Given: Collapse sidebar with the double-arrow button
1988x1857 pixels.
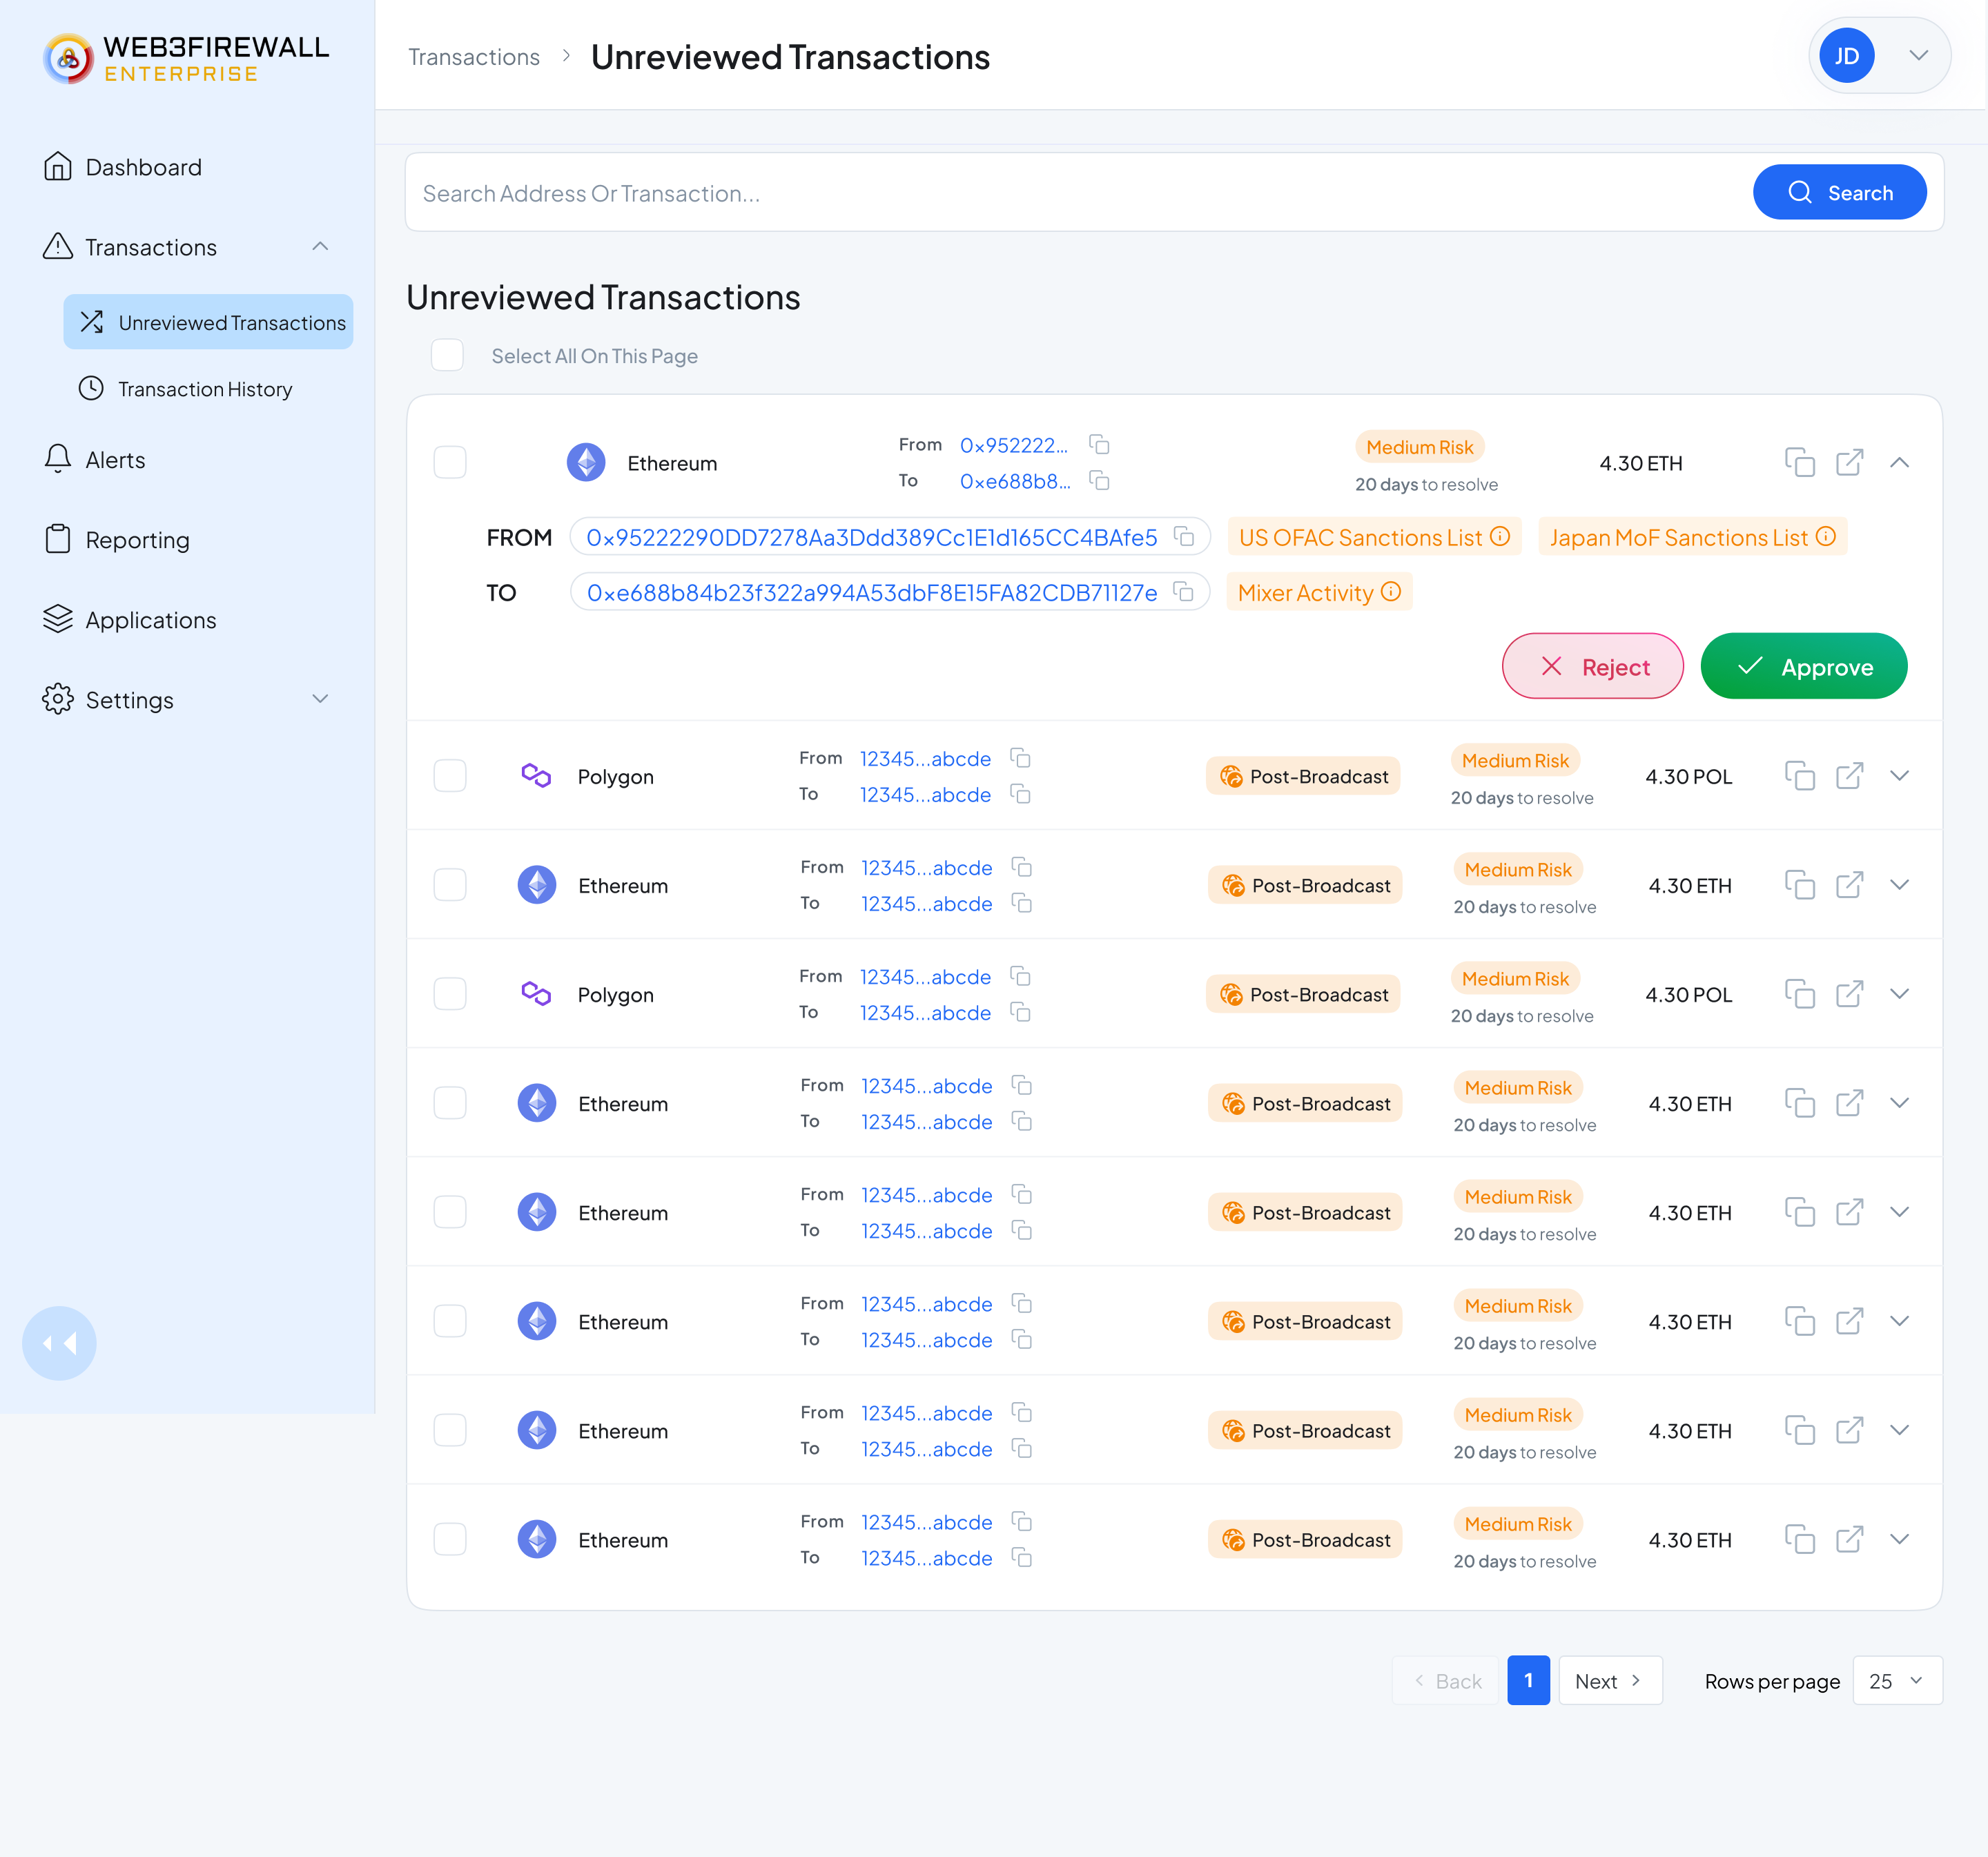Looking at the screenshot, I should click(x=59, y=1343).
